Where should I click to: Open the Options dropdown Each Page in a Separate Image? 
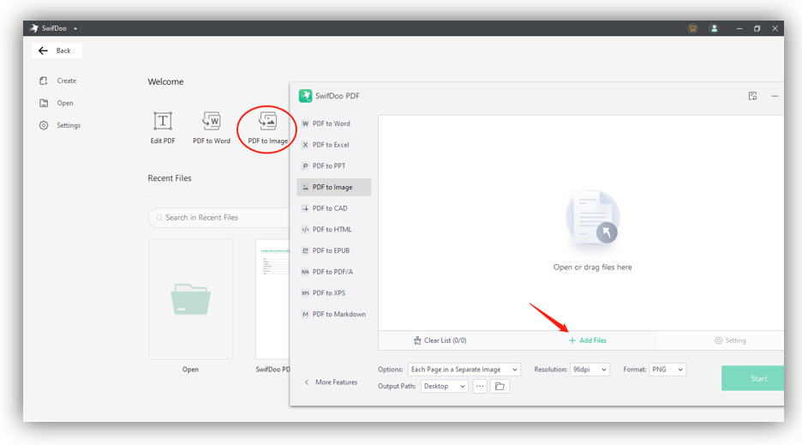pyautogui.click(x=464, y=370)
